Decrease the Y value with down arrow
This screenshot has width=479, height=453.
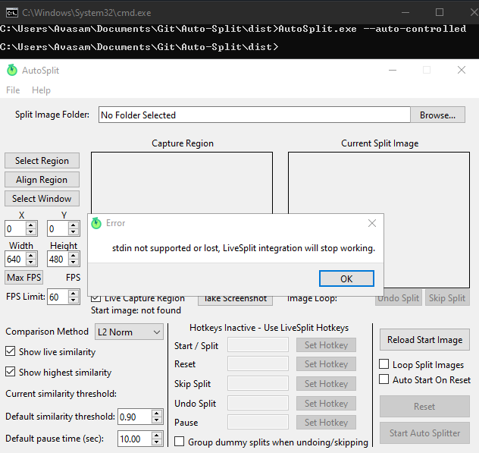click(74, 232)
